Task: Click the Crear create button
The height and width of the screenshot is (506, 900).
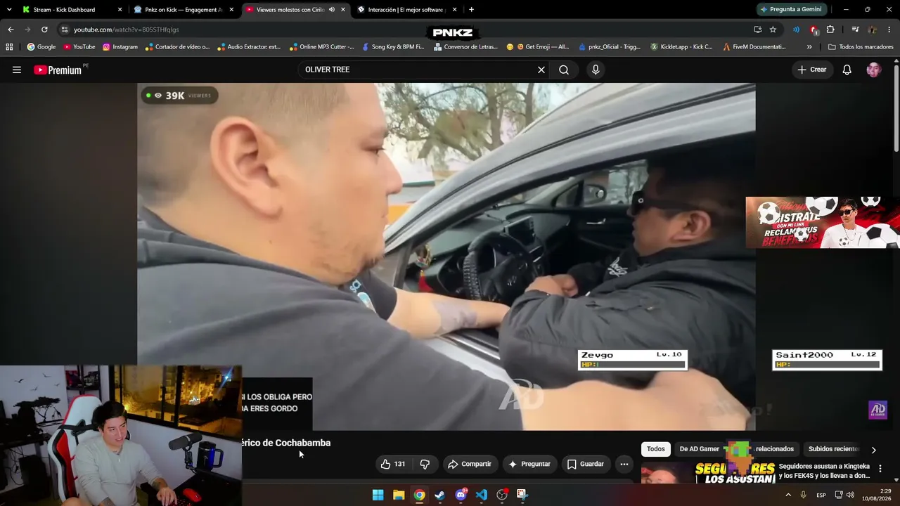Action: [811, 70]
